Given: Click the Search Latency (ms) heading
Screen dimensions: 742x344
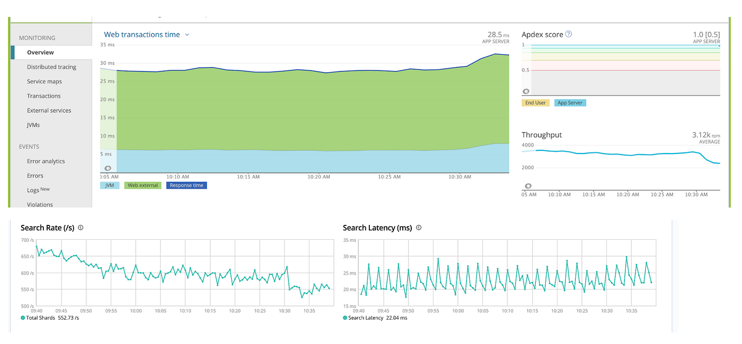Looking at the screenshot, I should point(377,228).
